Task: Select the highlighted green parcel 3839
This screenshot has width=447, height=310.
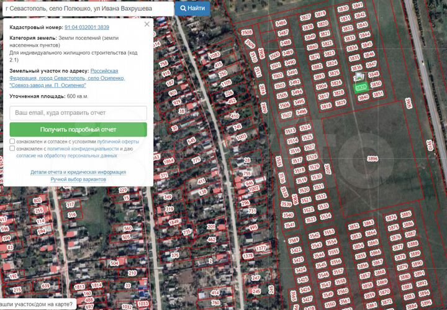Action: [x=361, y=88]
